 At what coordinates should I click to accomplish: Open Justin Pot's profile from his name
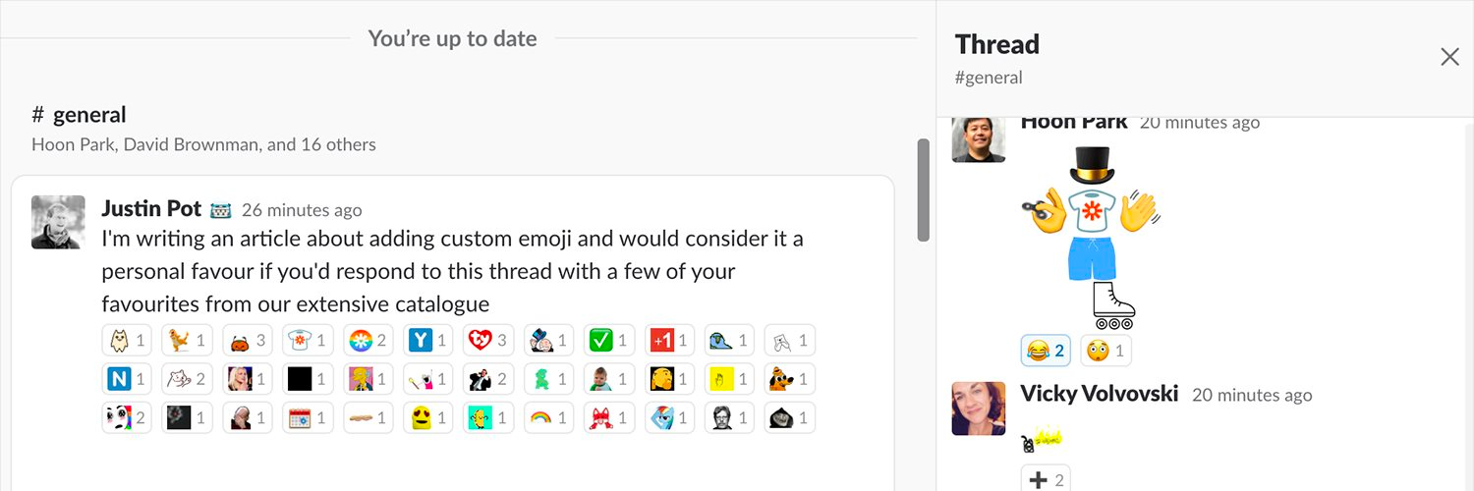click(x=151, y=209)
